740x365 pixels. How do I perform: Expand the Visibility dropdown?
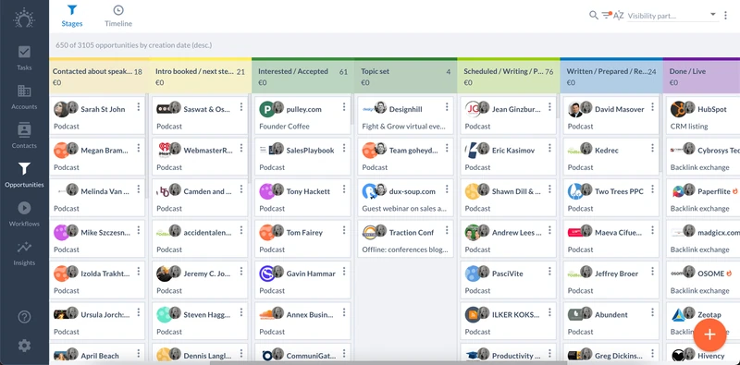pos(672,16)
